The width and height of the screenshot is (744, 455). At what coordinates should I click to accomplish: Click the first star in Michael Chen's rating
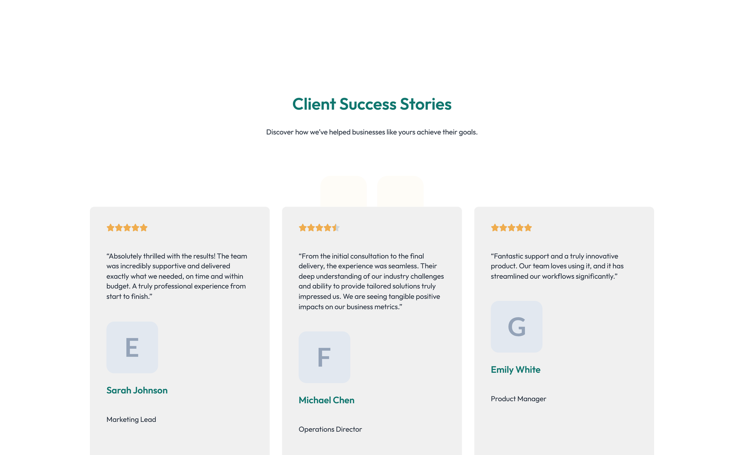tap(303, 227)
